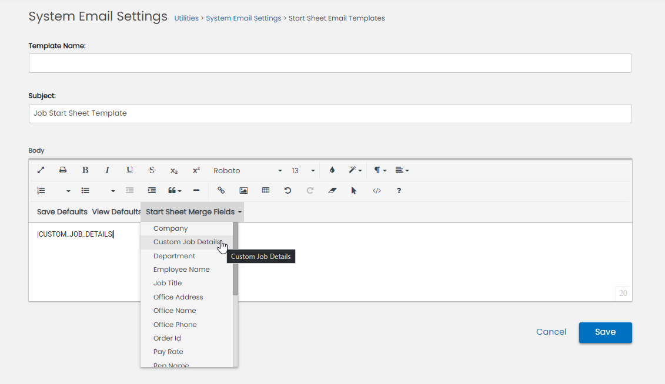Apply strikethrough formatting

pyautogui.click(x=152, y=170)
